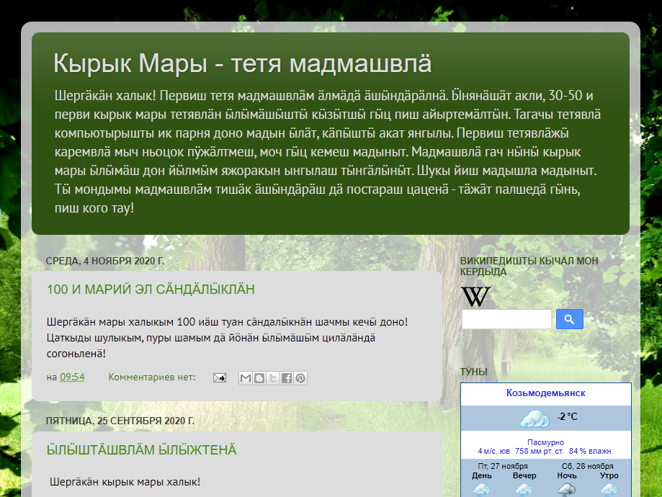
Task: Open post ӸЛӸШТӒШВЛӒМ ӸЛӸЖТЕНӒ
Action: 141,450
